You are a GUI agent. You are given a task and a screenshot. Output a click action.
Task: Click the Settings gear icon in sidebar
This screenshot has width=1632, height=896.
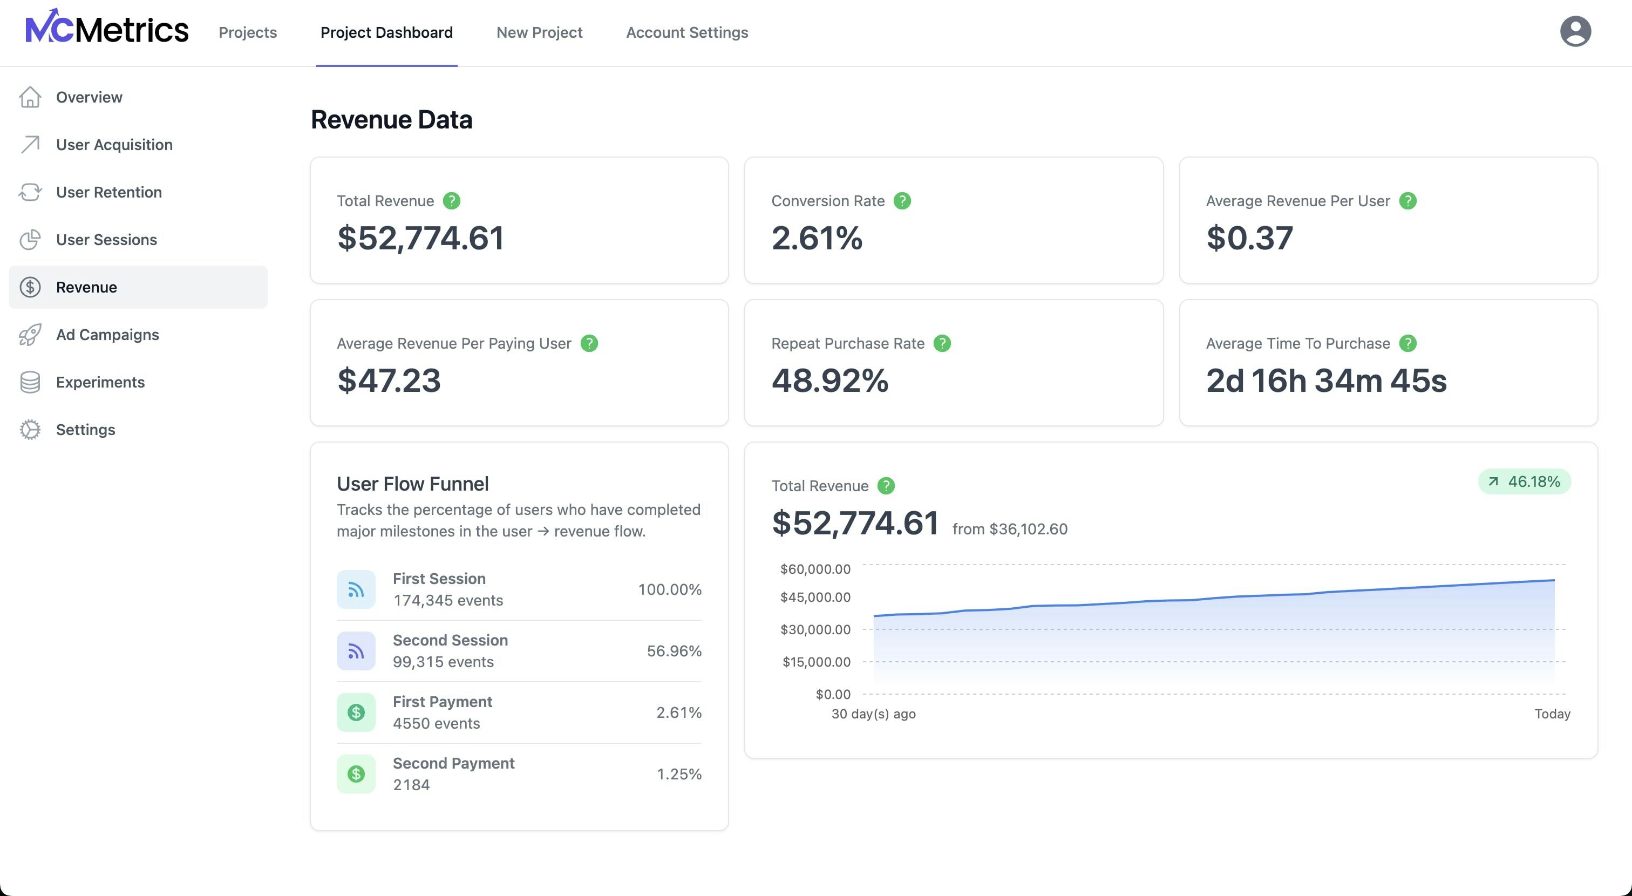click(30, 430)
